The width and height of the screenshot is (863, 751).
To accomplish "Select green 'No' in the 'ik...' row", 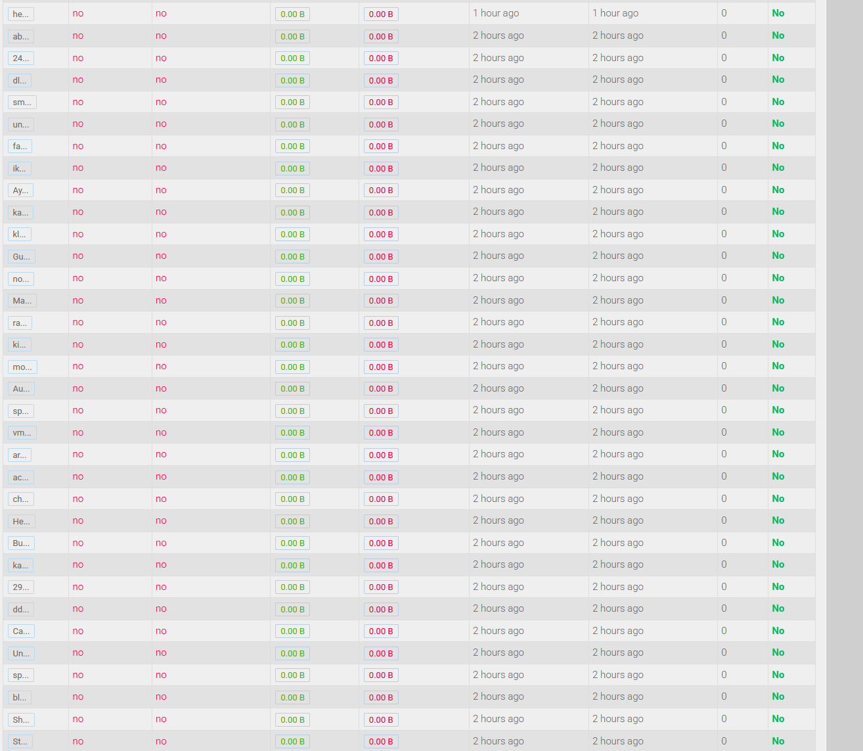I will (778, 168).
